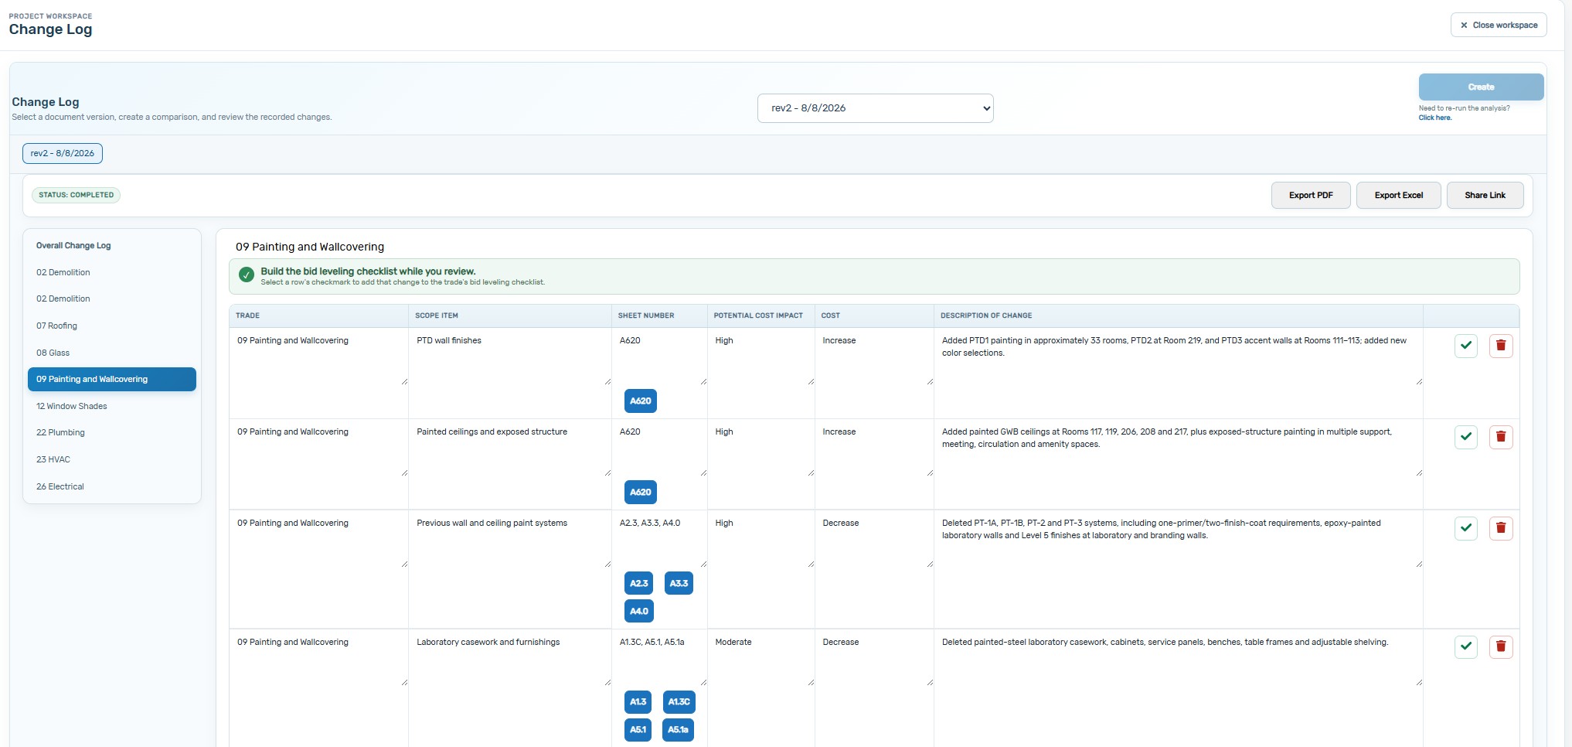This screenshot has height=747, width=1572.
Task: Edit scope item 'Painted ceilings and exposed structure'
Action: tap(510, 450)
